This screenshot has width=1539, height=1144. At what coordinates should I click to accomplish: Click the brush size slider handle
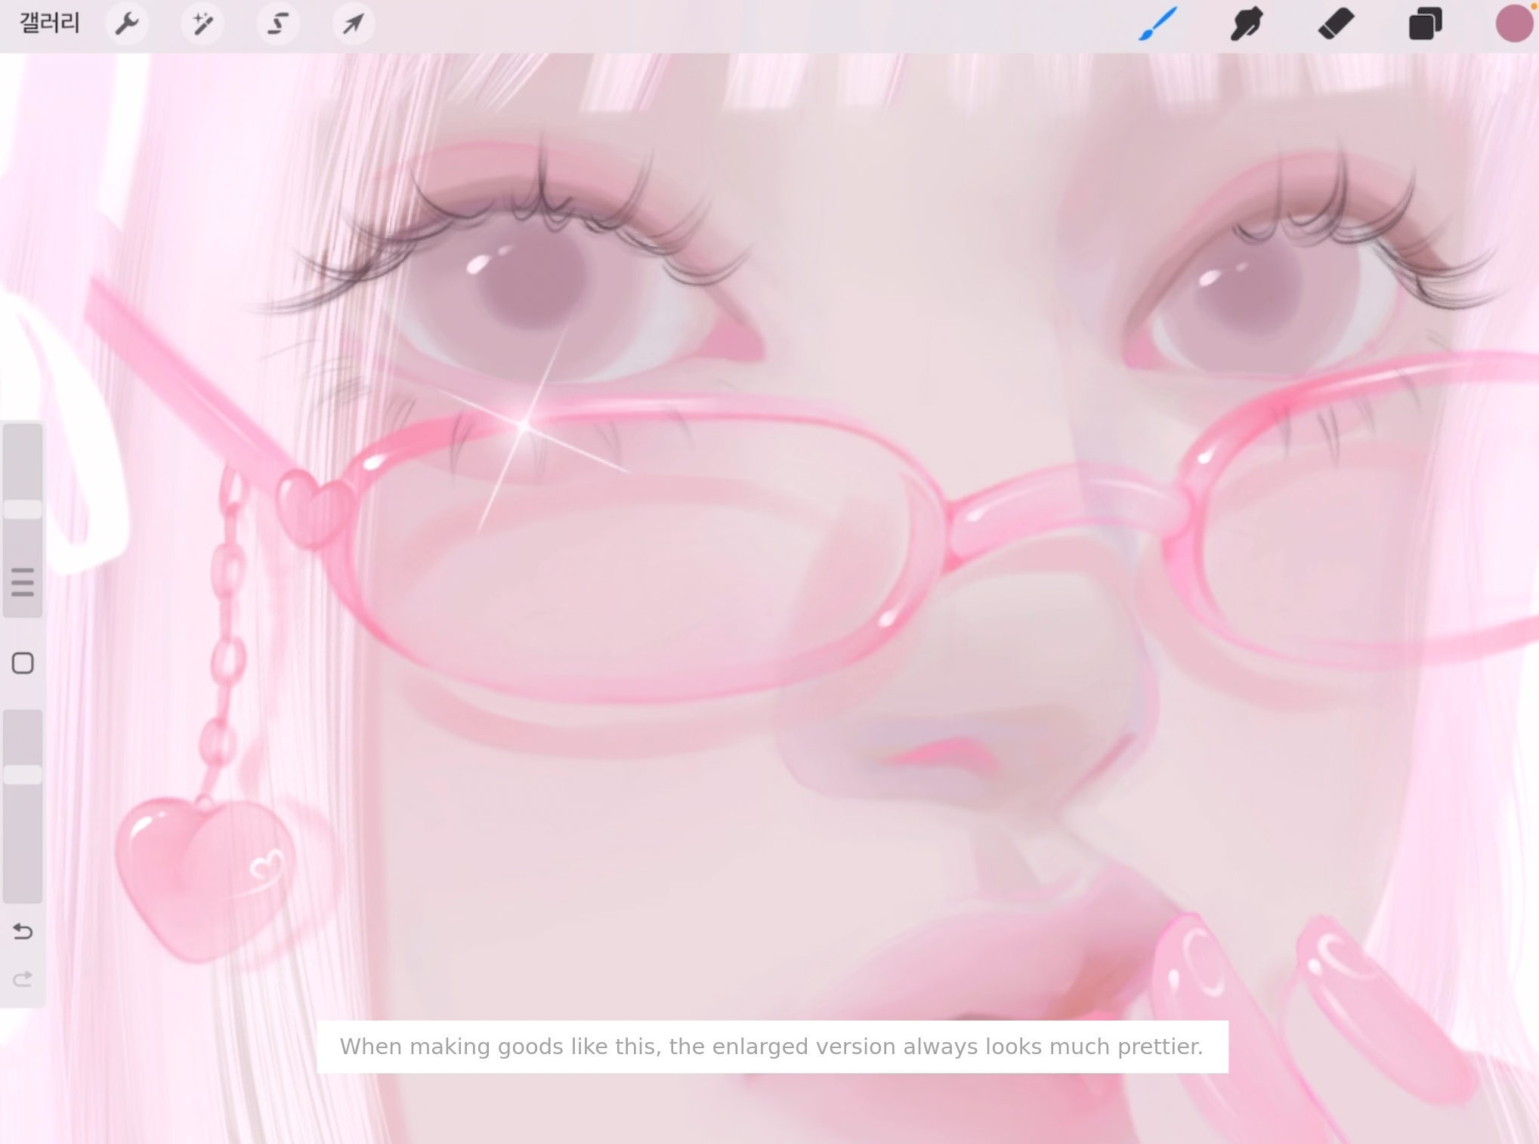[x=23, y=509]
